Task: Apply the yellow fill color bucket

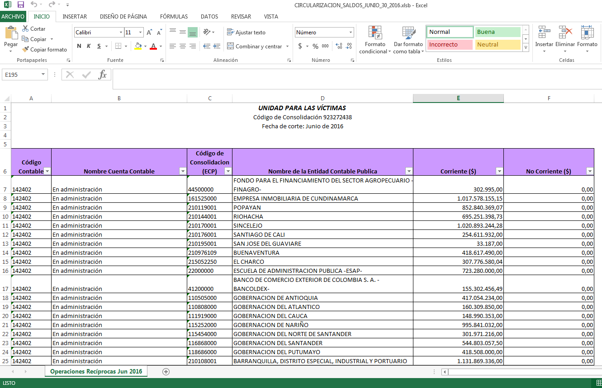Action: [138, 46]
